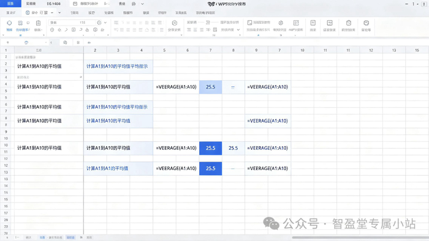Click the round icon beside title bar tabs
Image resolution: width=429 pixels, height=241 pixels.
134,4
